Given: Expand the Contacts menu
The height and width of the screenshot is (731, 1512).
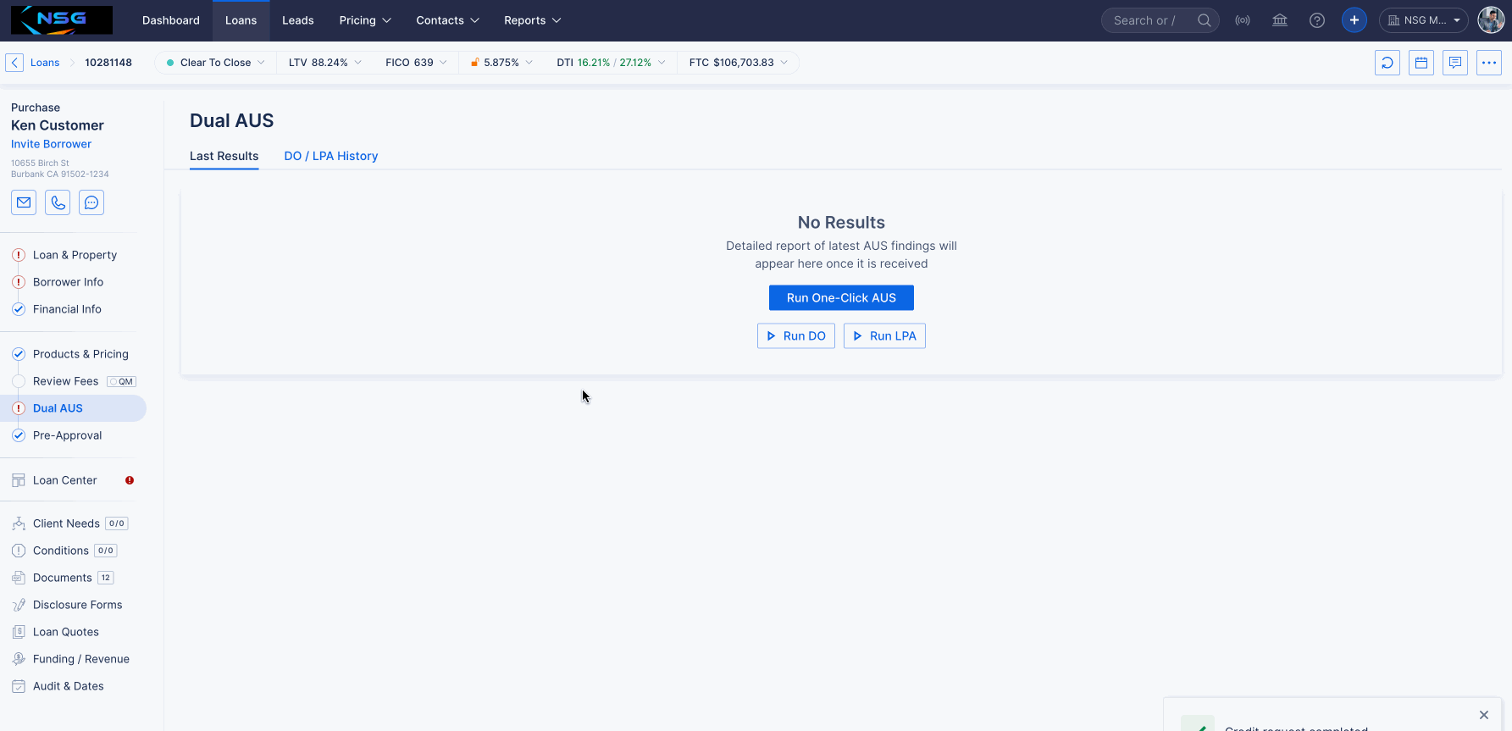Looking at the screenshot, I should pyautogui.click(x=447, y=20).
